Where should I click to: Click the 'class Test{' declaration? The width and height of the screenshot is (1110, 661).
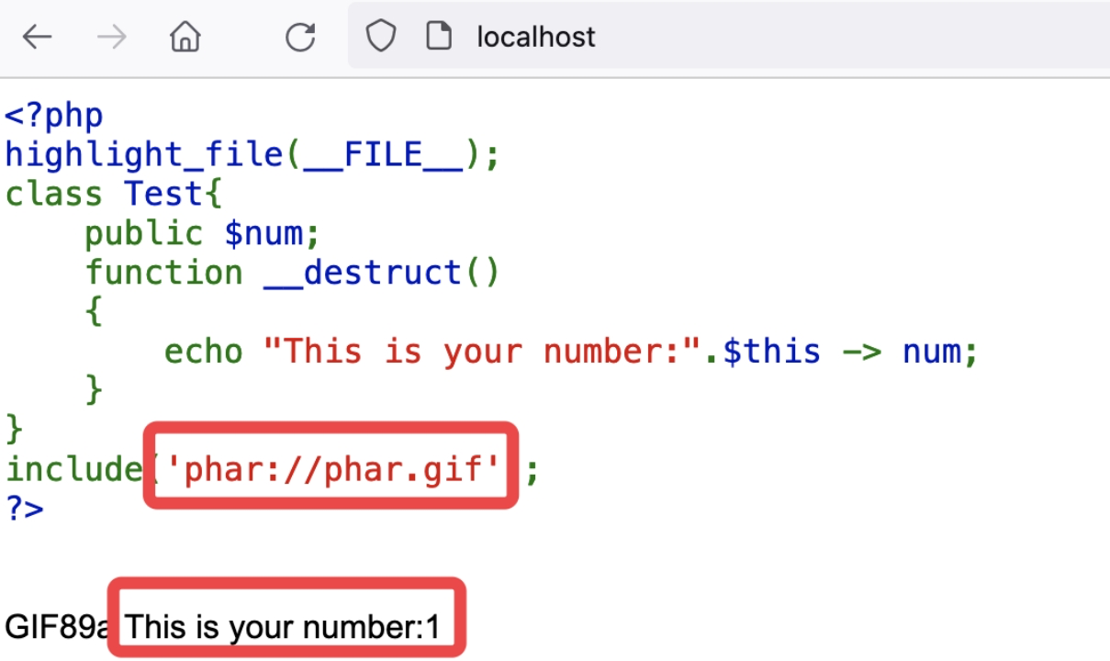[114, 195]
